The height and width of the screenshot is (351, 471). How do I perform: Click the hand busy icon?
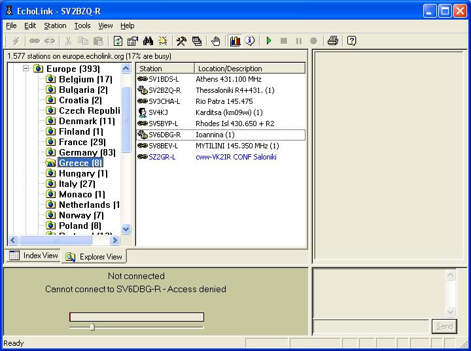[x=215, y=41]
